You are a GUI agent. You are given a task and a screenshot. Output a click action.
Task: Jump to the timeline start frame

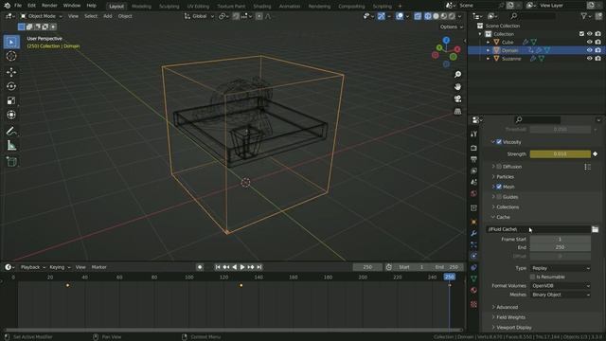(x=218, y=267)
